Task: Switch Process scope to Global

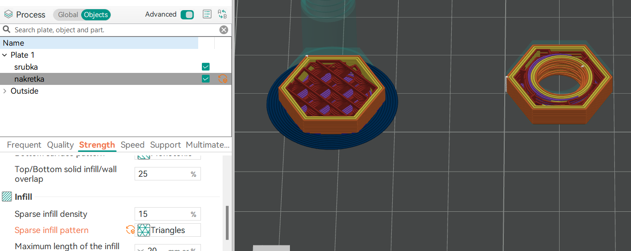Action: pos(68,15)
